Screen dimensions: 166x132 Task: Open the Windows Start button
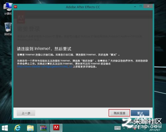tap(5, 128)
